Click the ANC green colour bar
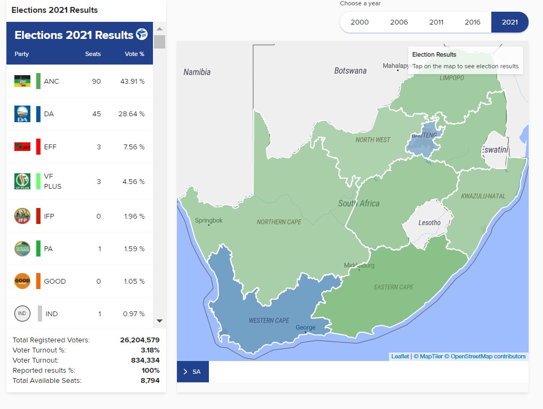Screen dimensions: 543x409 pyautogui.click(x=38, y=81)
